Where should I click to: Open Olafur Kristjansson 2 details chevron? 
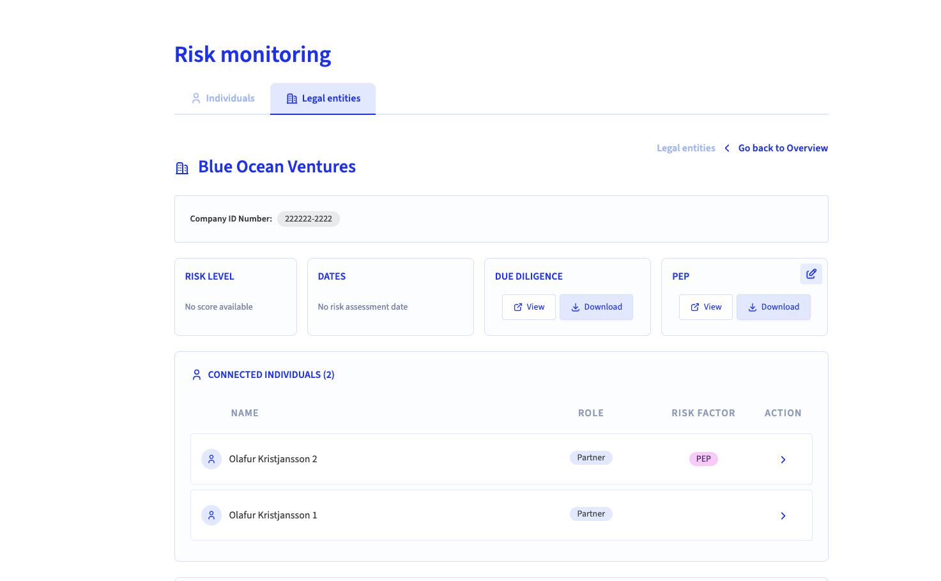point(783,460)
